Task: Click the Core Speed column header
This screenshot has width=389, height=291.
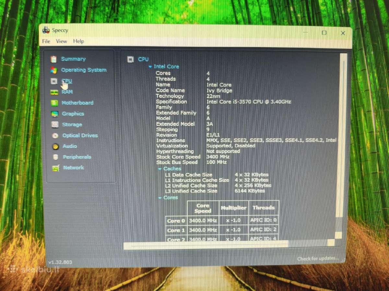Action: [203, 208]
